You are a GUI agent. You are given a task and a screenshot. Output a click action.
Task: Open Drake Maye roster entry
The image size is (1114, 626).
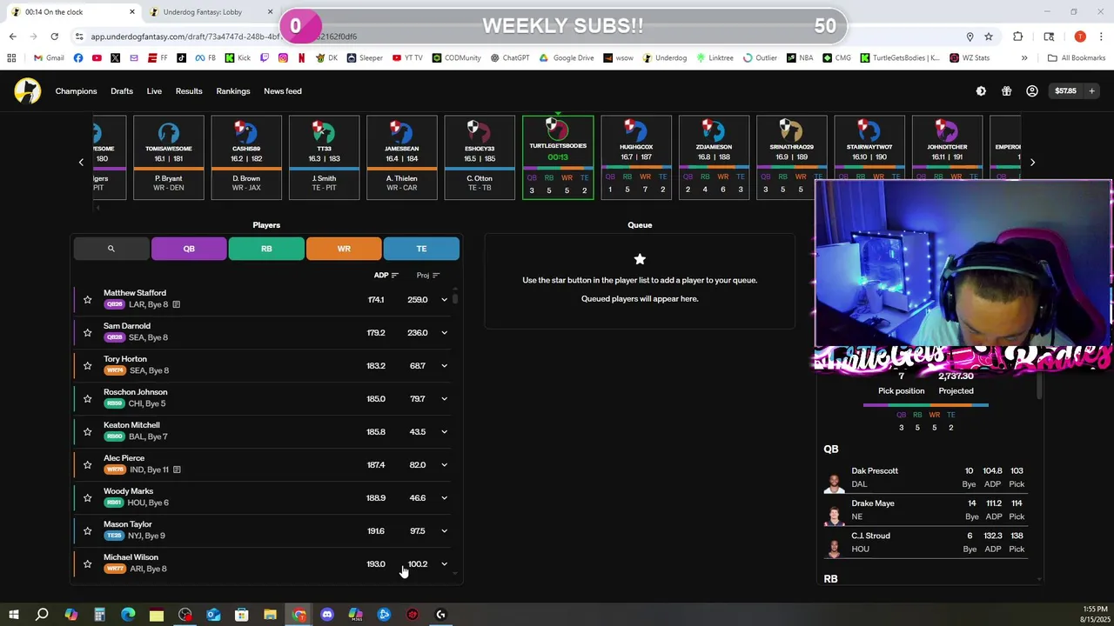point(925,509)
